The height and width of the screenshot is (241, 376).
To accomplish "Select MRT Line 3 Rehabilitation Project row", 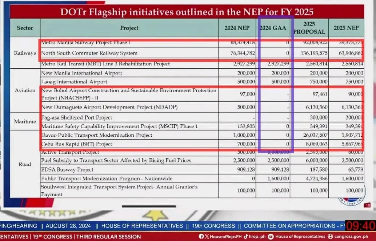I will (x=202, y=64).
